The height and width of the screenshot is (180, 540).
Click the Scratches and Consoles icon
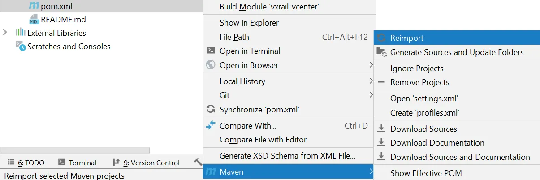(20, 45)
